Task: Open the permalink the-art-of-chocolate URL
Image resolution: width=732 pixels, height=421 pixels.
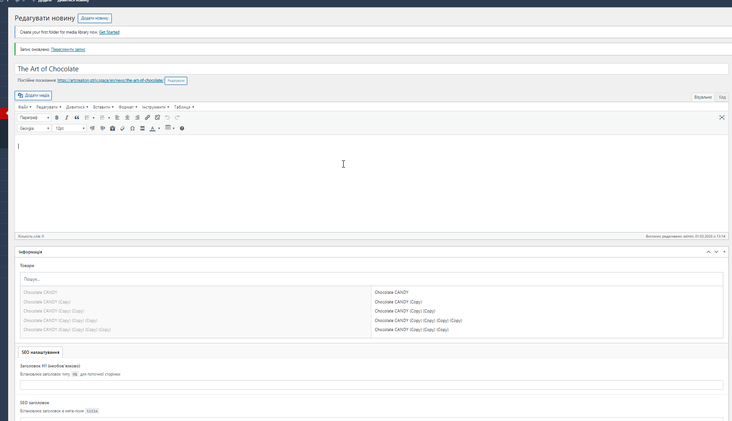Action: pyautogui.click(x=110, y=80)
